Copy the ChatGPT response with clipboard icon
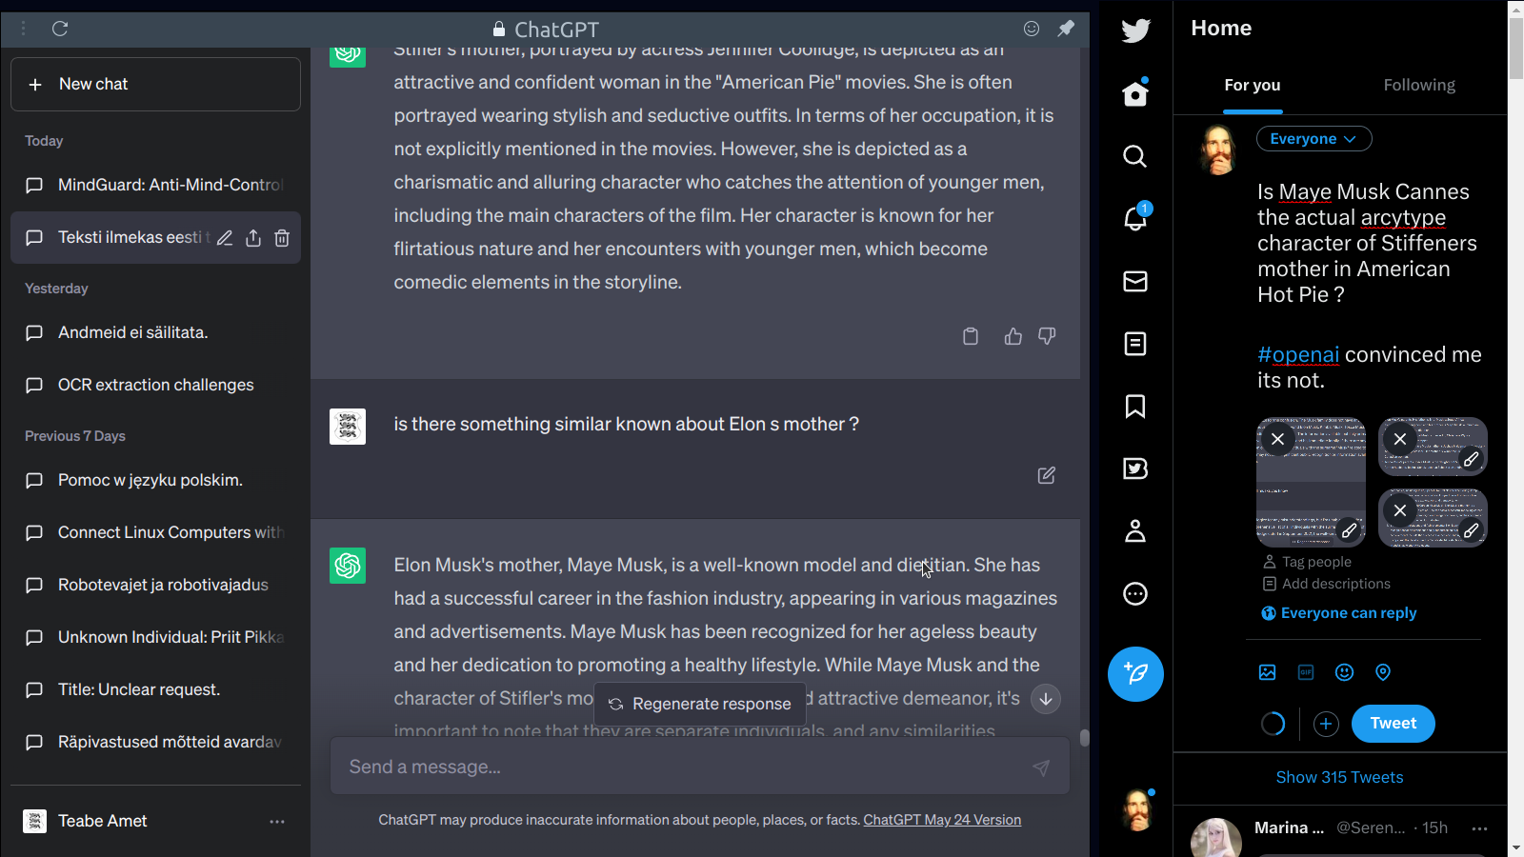Viewport: 1524px width, 857px height. point(971,336)
